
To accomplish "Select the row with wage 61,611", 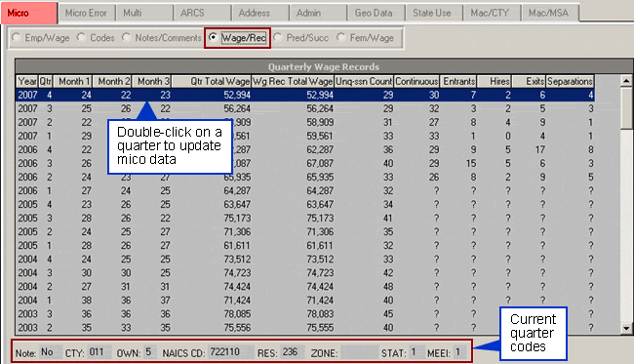I will pos(305,246).
